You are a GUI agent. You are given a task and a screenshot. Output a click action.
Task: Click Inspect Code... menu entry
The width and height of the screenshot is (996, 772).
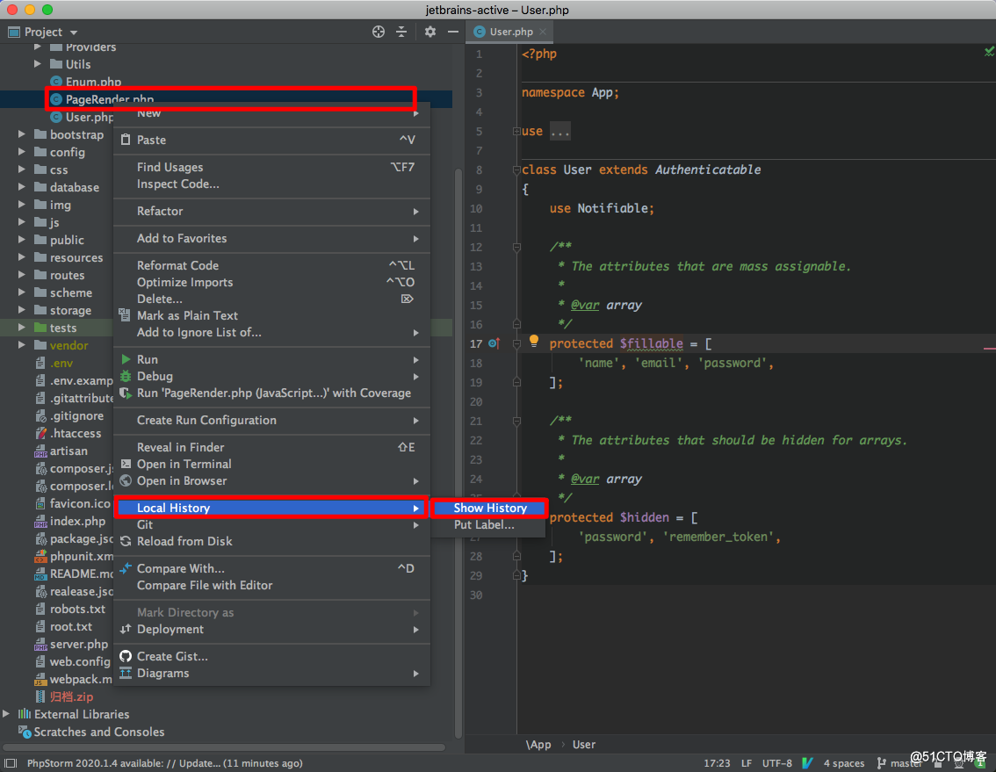[x=272, y=184]
